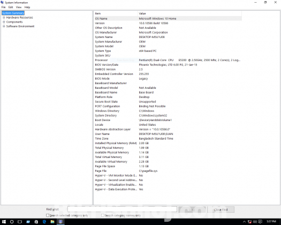Viewport: 281px width, 225px height.
Task: Click Bangladesh Standard Time value
Action: 156,139
